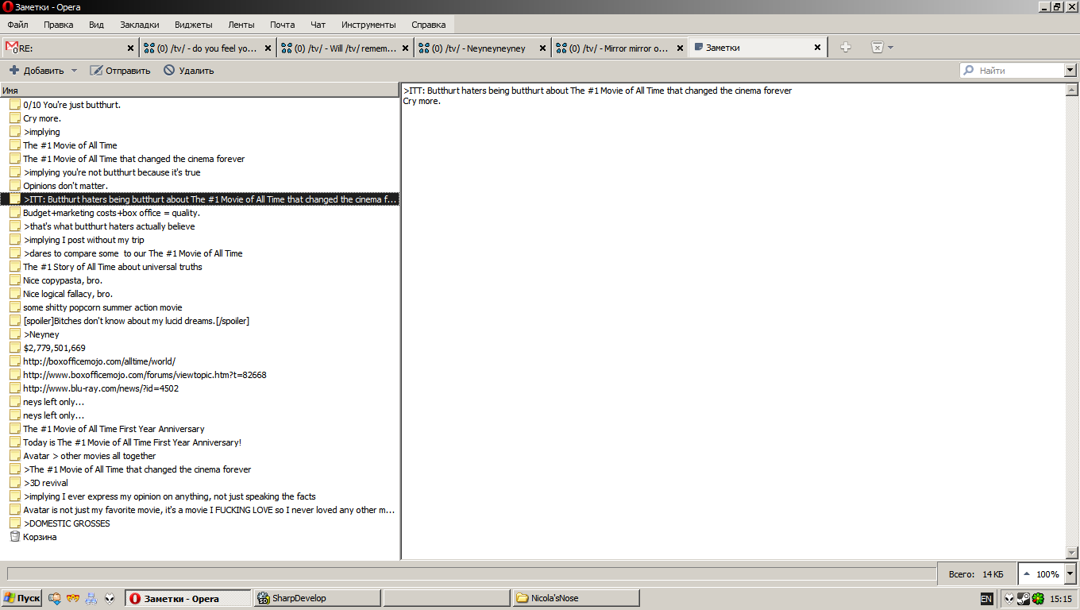The image size is (1080, 610).
Task: Click the note icon beside 'The #1 Story of All Time about universal truths'
Action: pyautogui.click(x=15, y=267)
